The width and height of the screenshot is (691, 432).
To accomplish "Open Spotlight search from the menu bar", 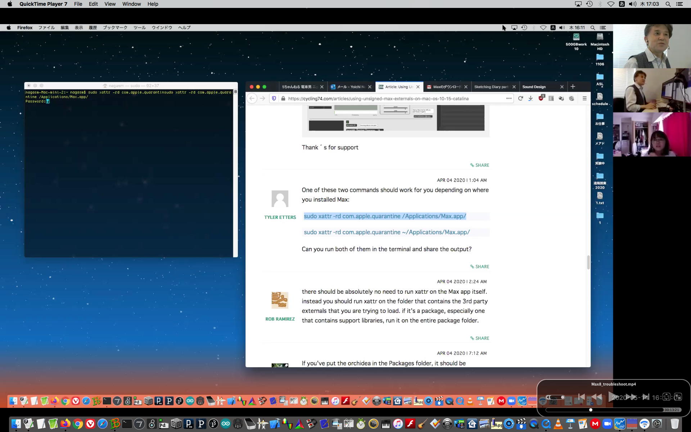I will (668, 4).
